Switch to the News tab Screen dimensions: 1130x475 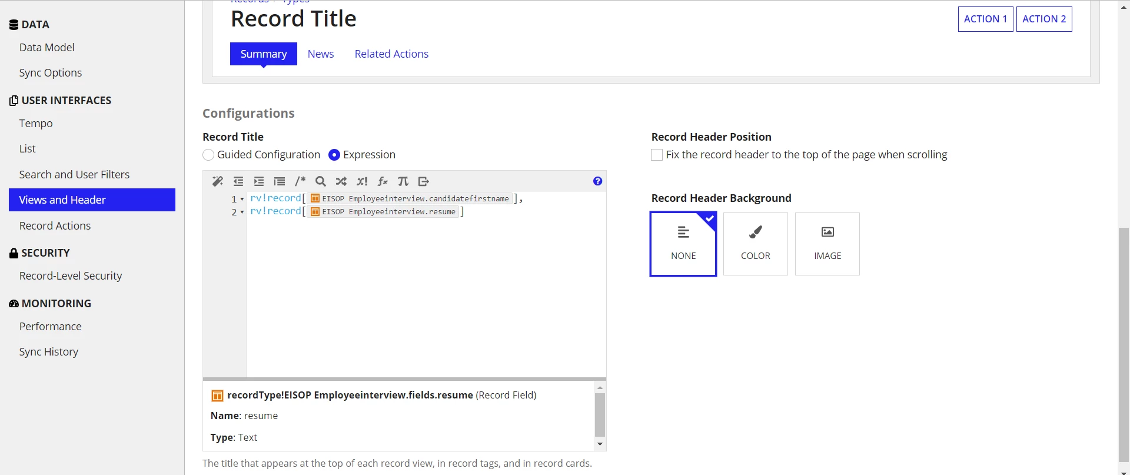(x=321, y=54)
